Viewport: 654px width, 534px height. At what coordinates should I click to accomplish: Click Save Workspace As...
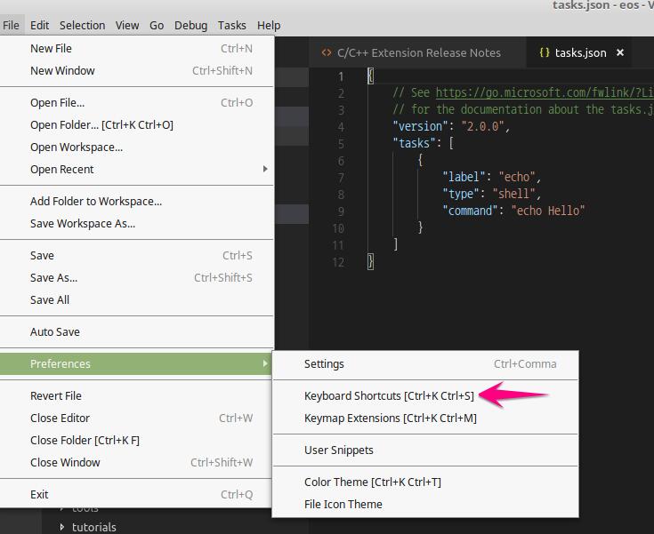tap(137, 224)
